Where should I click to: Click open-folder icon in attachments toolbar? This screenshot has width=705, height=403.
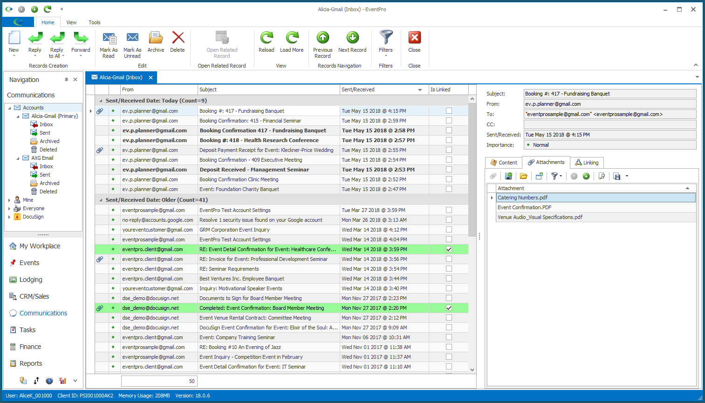coord(524,176)
